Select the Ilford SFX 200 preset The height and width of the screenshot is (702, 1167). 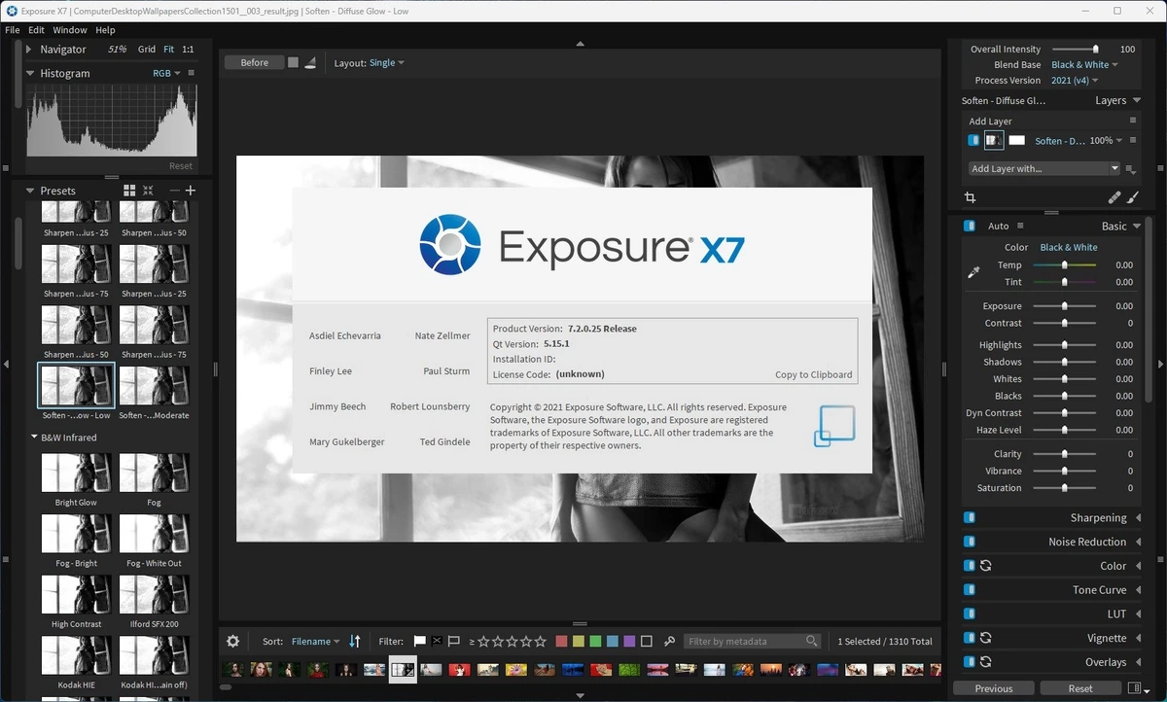coord(154,594)
